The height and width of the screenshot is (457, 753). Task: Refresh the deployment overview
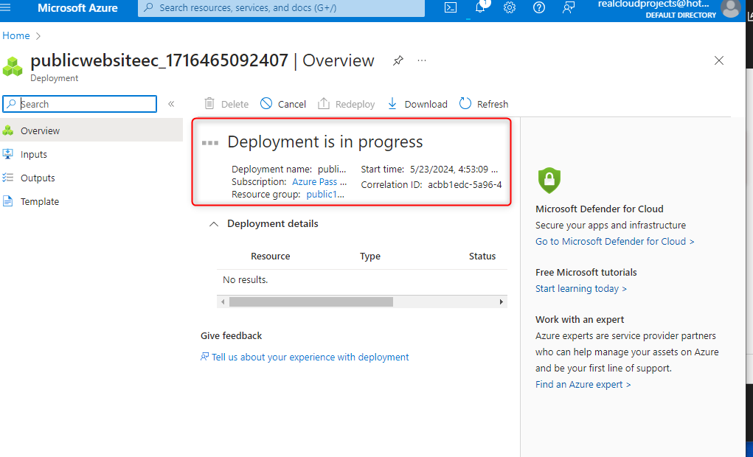coord(484,104)
